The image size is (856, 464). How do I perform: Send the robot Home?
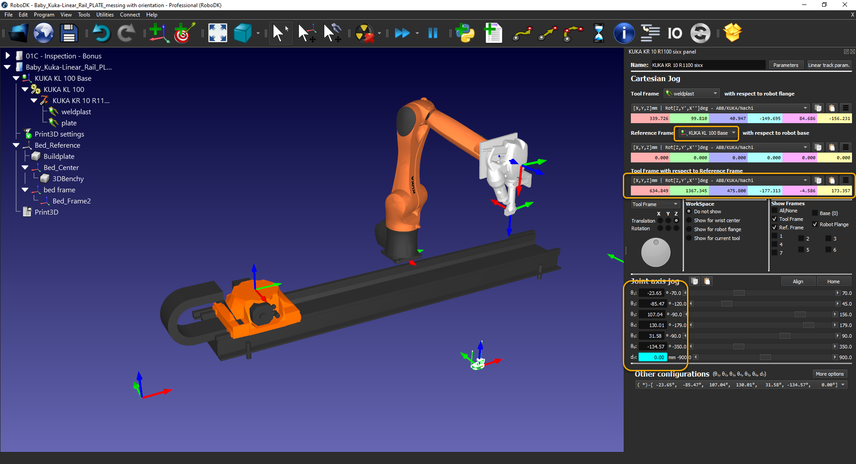coord(833,282)
